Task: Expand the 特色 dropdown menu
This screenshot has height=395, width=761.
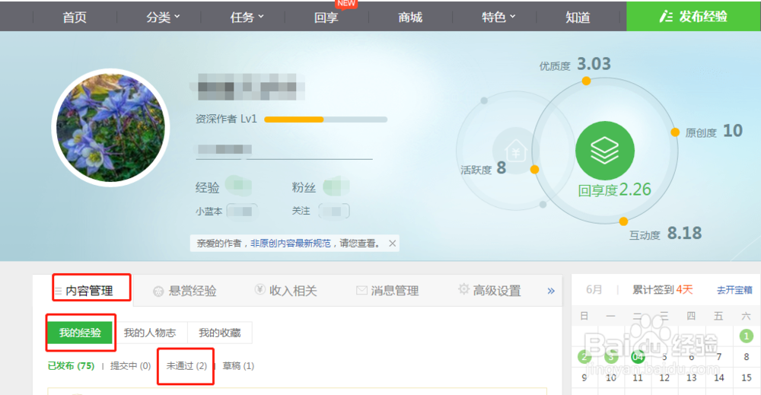Action: coord(498,18)
